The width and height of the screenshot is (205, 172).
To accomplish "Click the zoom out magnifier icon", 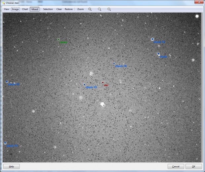I will tap(100, 9).
